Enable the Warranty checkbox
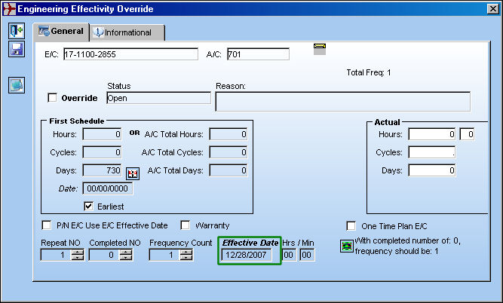 pyautogui.click(x=185, y=225)
